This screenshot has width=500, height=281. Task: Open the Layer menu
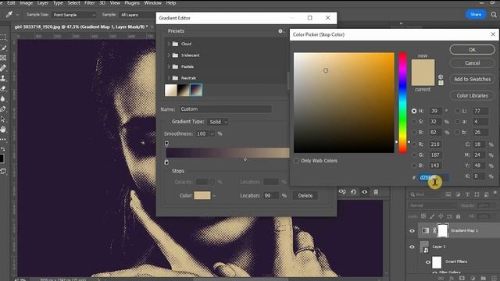tap(43, 3)
